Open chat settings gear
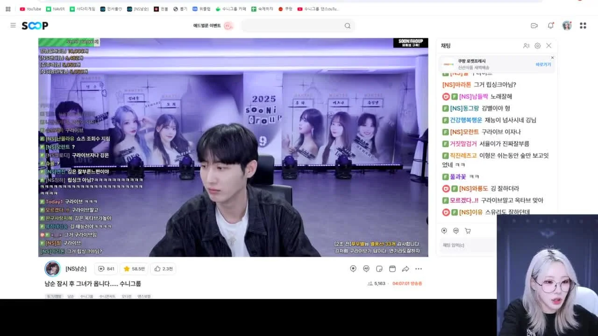The image size is (598, 336). coord(538,46)
